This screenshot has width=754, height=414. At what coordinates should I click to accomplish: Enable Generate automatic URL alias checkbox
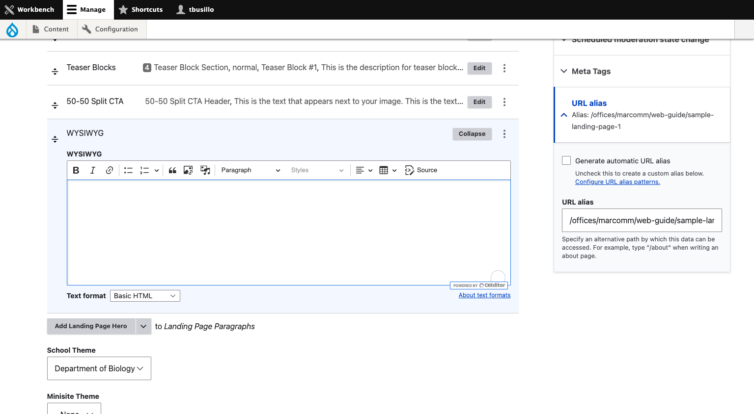566,160
